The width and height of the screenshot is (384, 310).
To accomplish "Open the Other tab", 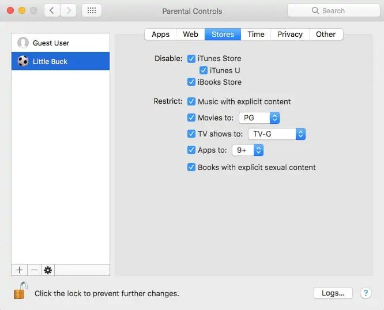I will tap(326, 34).
